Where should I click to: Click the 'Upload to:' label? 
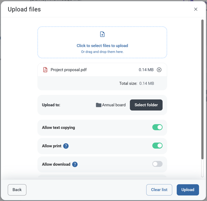point(51,105)
